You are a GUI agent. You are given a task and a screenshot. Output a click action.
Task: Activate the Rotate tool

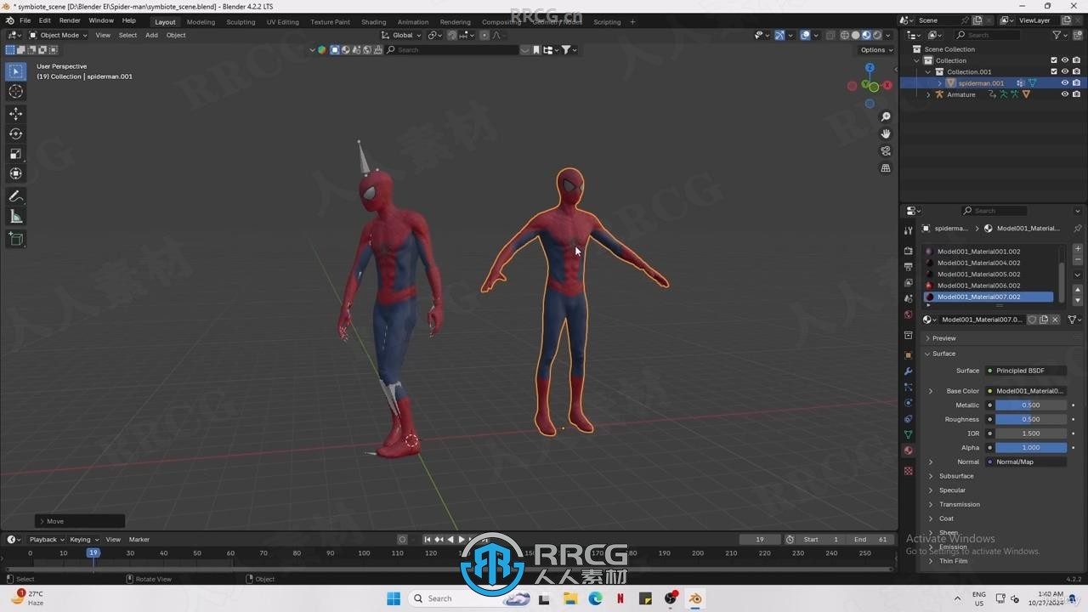click(16, 133)
